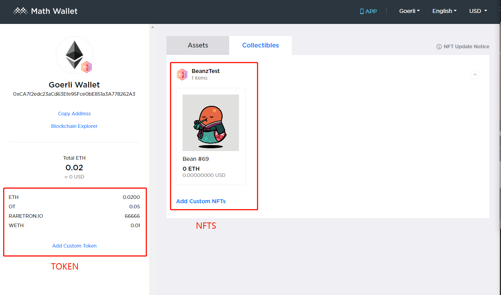The image size is (501, 295).
Task: Open the Blockchain Explorer link
Action: [74, 126]
